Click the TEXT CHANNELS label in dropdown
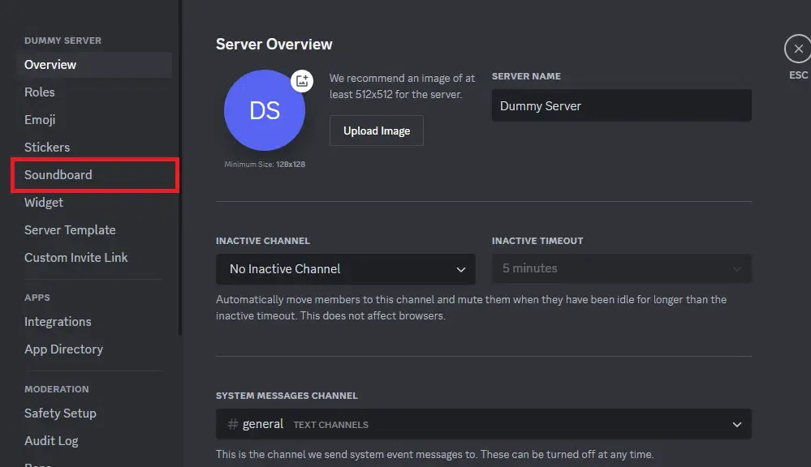Viewport: 811px width, 467px height. click(x=331, y=425)
